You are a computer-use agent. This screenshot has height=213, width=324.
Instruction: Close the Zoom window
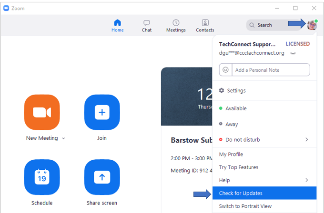pyautogui.click(x=314, y=8)
